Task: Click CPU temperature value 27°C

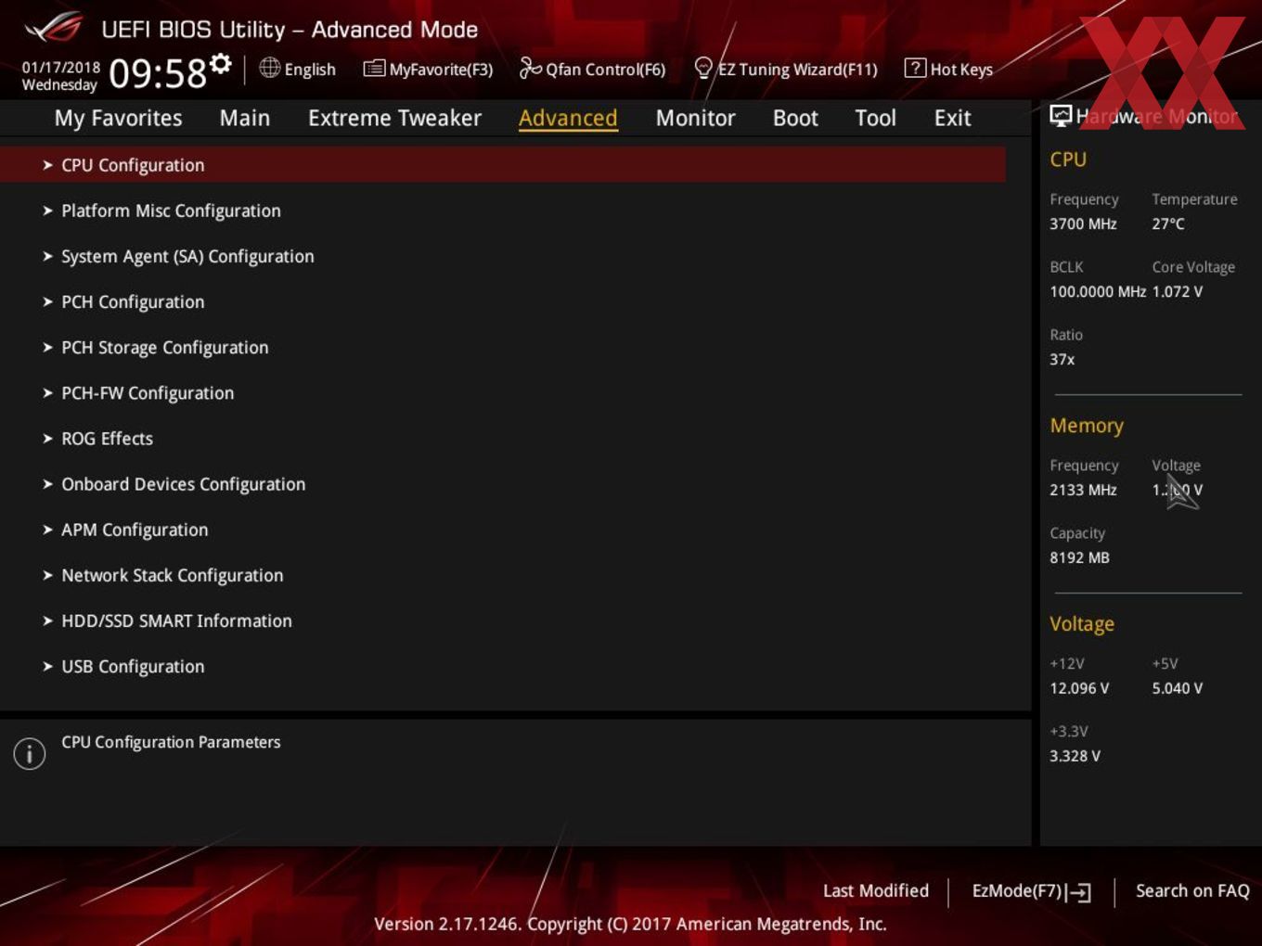Action: point(1168,224)
